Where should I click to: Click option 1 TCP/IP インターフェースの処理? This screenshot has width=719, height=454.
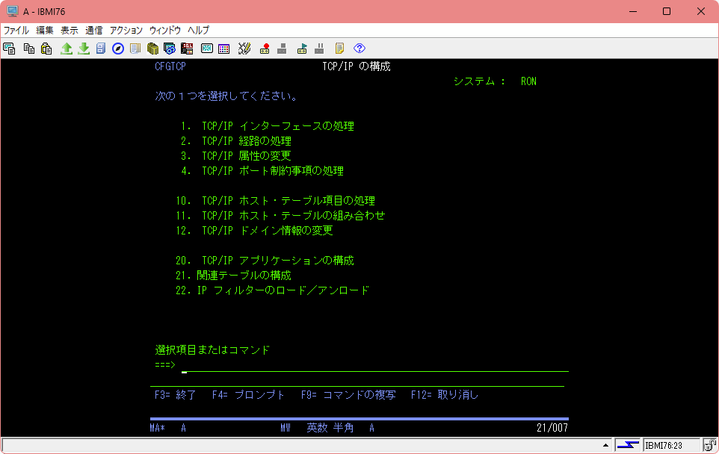268,126
